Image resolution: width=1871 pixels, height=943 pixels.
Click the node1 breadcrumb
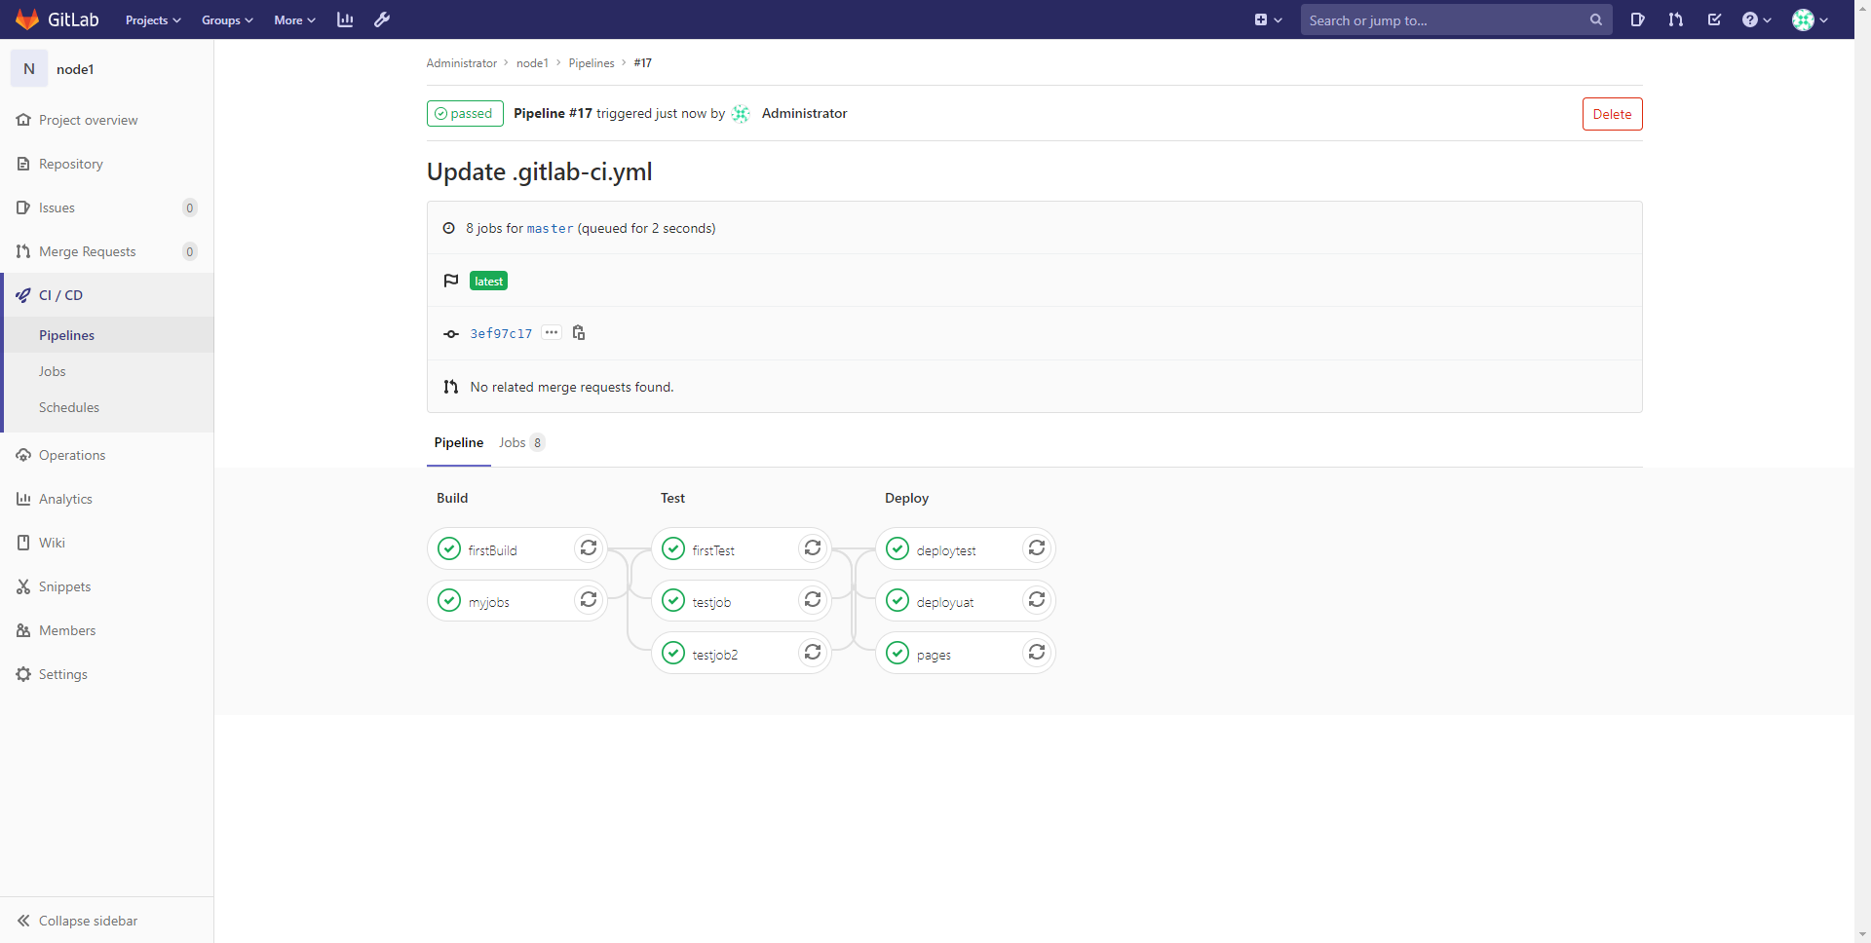point(532,63)
